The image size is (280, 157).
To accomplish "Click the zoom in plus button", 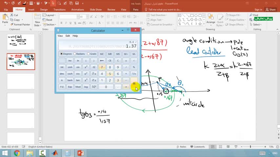I will tap(265, 147).
